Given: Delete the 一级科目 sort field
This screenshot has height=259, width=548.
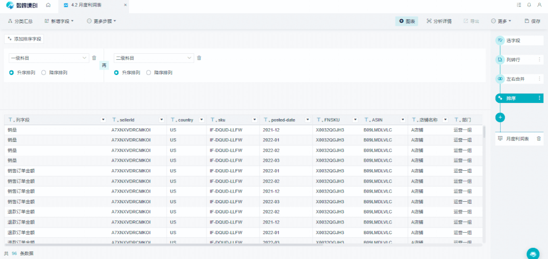Looking at the screenshot, I should tap(94, 58).
